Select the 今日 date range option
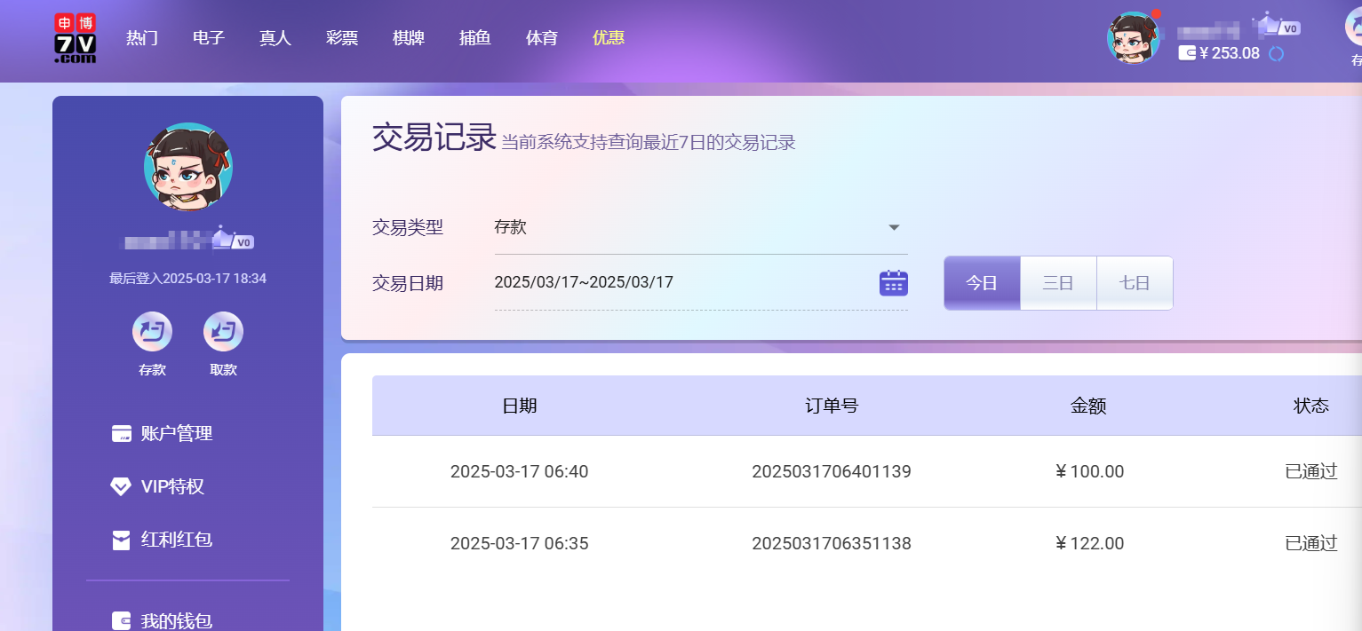1362x631 pixels. click(982, 283)
